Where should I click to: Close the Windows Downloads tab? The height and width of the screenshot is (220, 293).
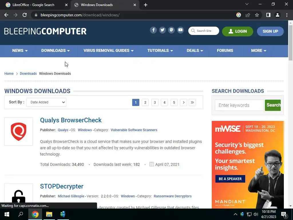pyautogui.click(x=135, y=5)
